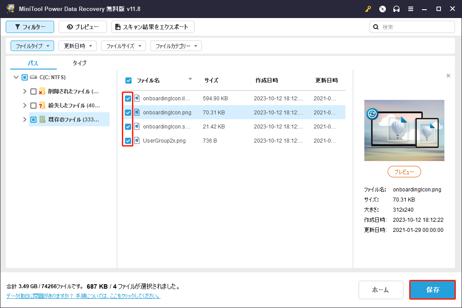This screenshot has height=308, width=462.
Task: Click the file icon of UserGroup2x.png
Action: (x=137, y=141)
